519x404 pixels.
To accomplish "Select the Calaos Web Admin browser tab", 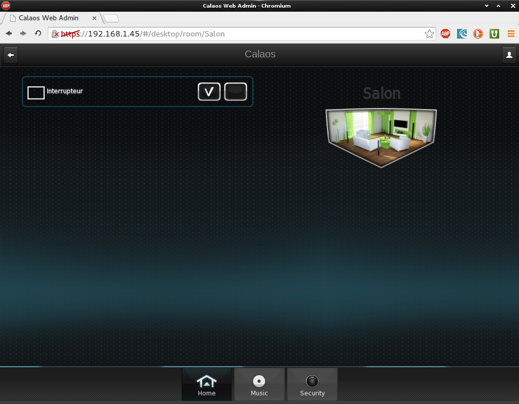I will coord(53,18).
